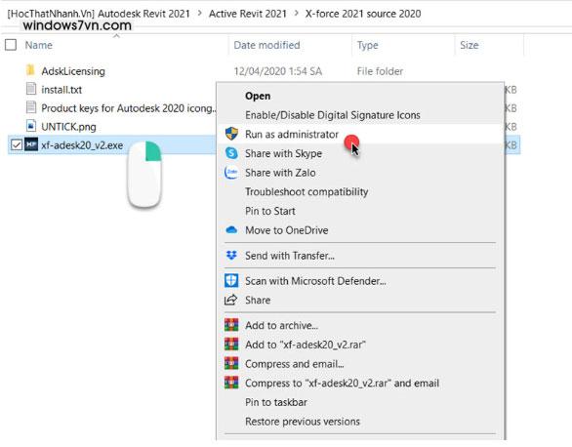Select Share with Skype

coord(283,153)
